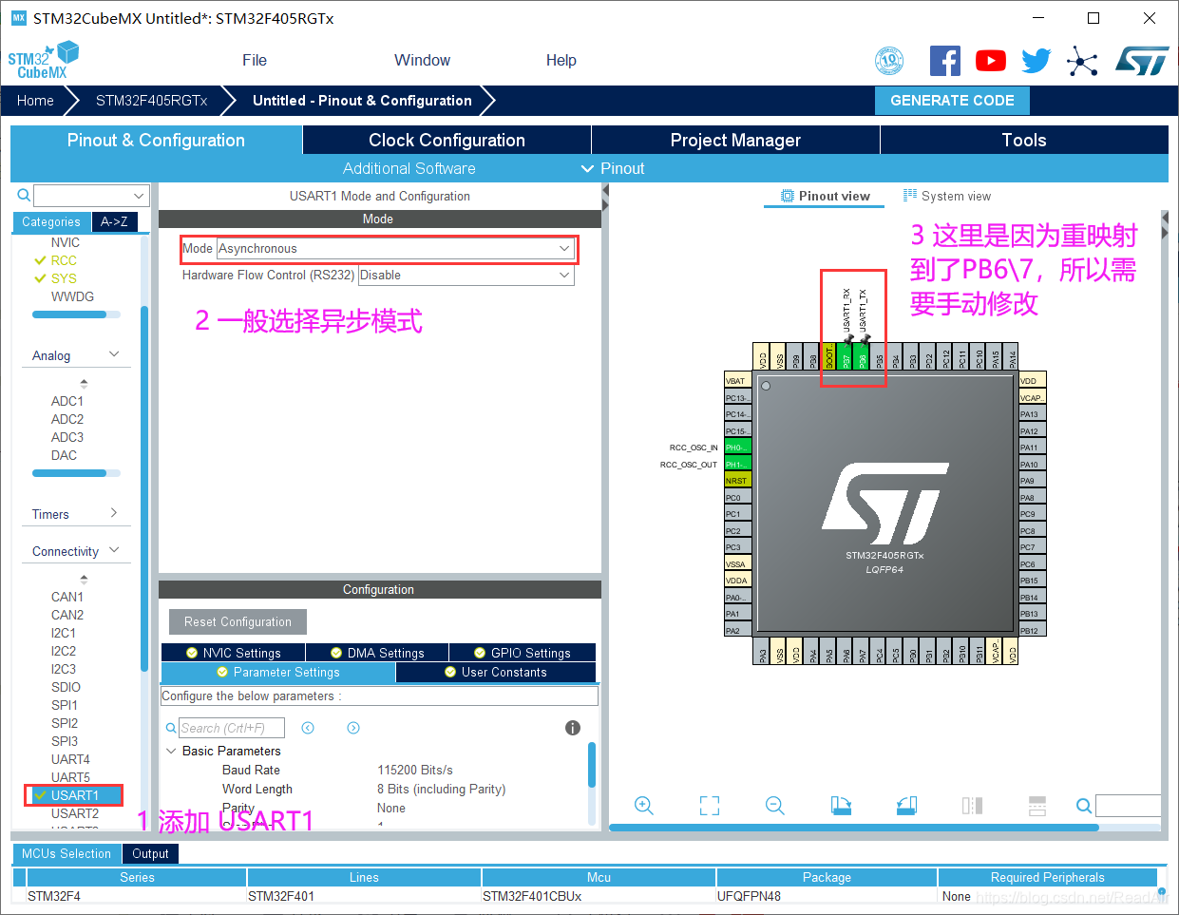Click the category search magnifier icon

(24, 195)
